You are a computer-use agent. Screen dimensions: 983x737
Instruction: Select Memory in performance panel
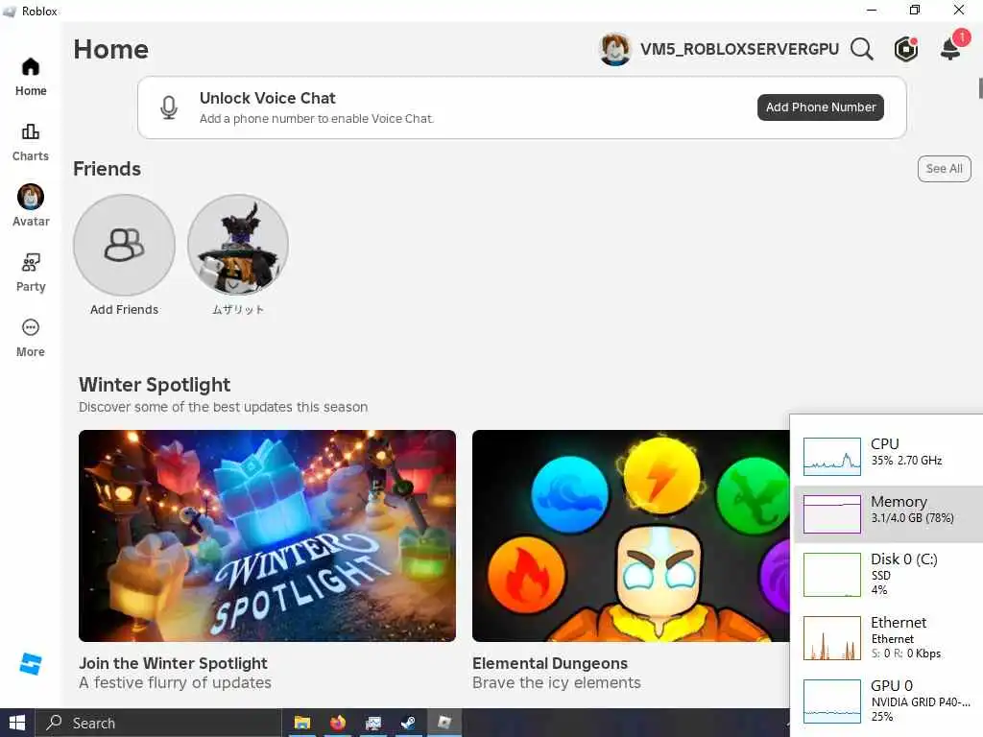[x=888, y=514]
